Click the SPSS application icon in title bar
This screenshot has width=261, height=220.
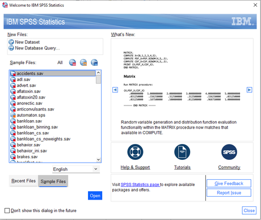[5, 5]
